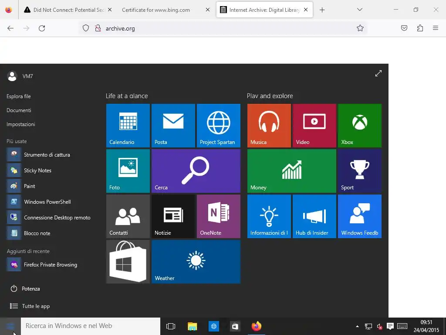Open the Informazioni lightbulb tile
Image resolution: width=446 pixels, height=335 pixels.
[269, 216]
